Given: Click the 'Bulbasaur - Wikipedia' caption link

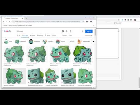Looking at the screenshot, I should [55, 64].
